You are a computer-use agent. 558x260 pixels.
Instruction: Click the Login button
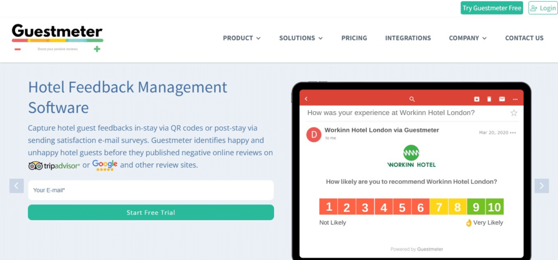pos(543,8)
